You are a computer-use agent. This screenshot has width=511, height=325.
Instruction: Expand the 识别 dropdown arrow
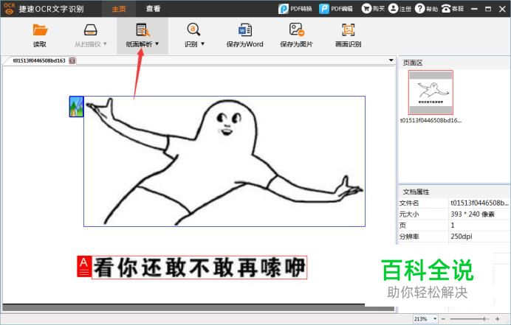tap(202, 43)
